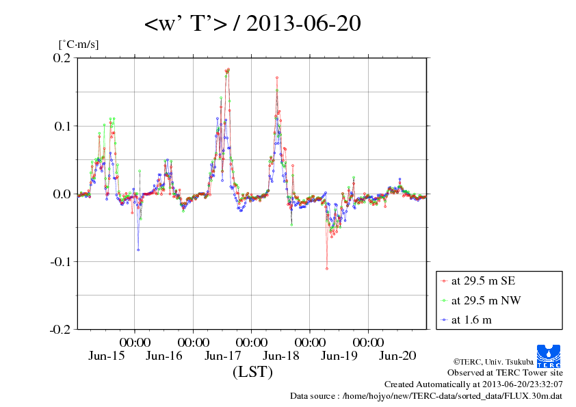The image size is (576, 407).
Task: Click the 'Created Automatically at' timestamp line
Action: coord(473,384)
